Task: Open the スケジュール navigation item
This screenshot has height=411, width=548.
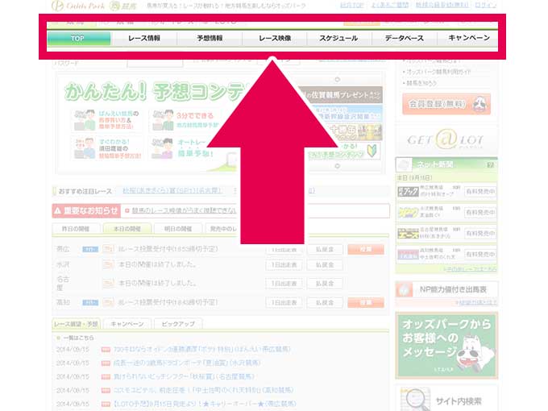Action: click(x=338, y=39)
